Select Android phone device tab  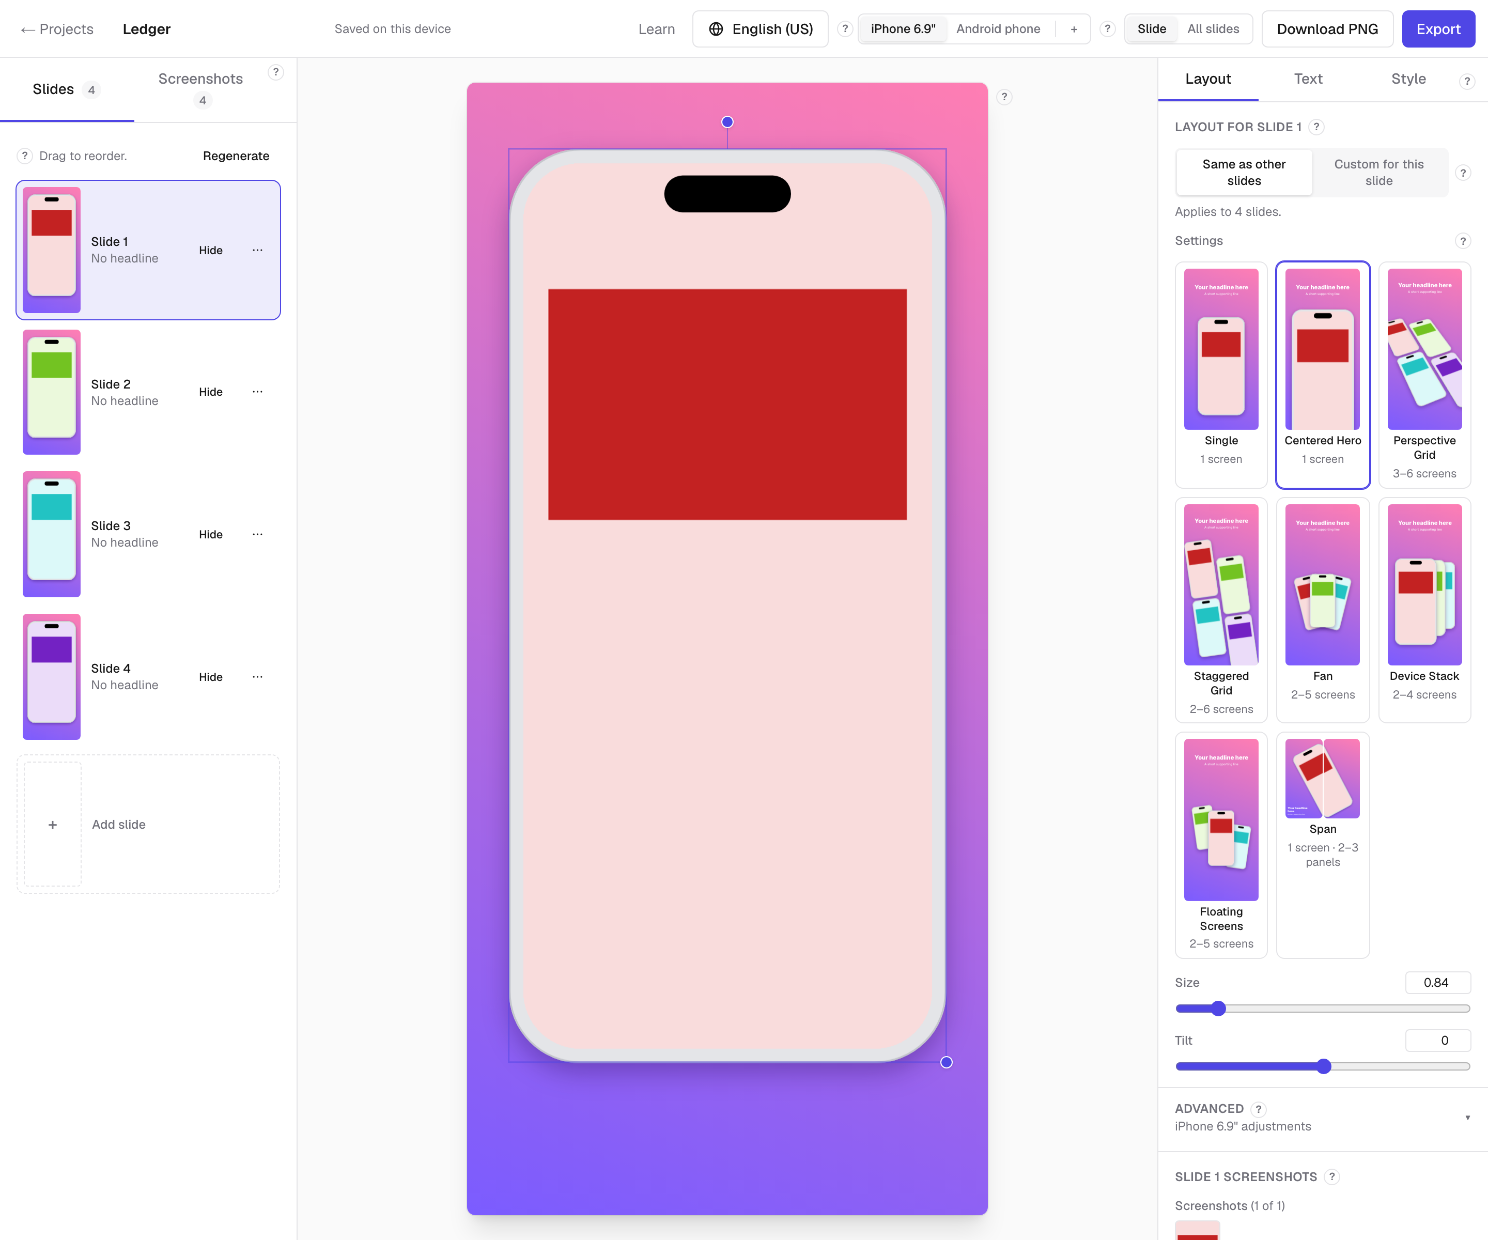(x=998, y=29)
